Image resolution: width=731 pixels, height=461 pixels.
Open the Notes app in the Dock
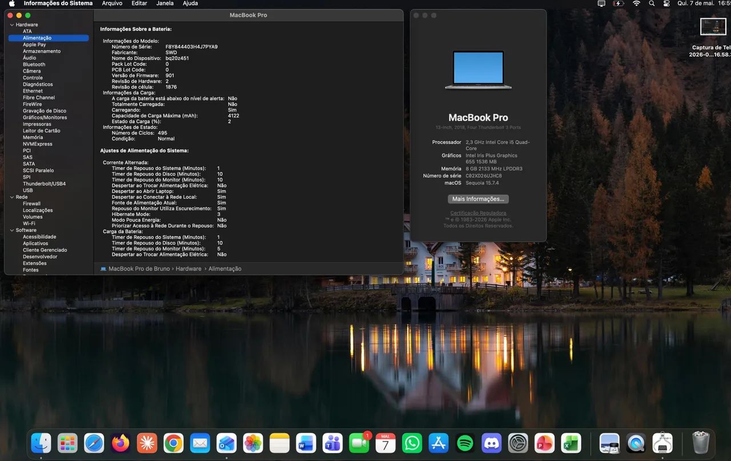click(279, 443)
